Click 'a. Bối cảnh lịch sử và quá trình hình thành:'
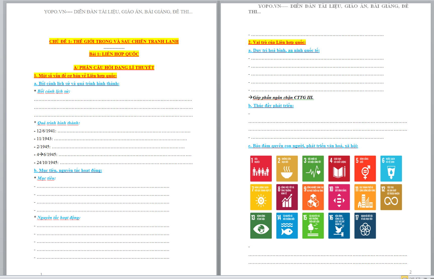This screenshot has width=434, height=279. [77, 84]
